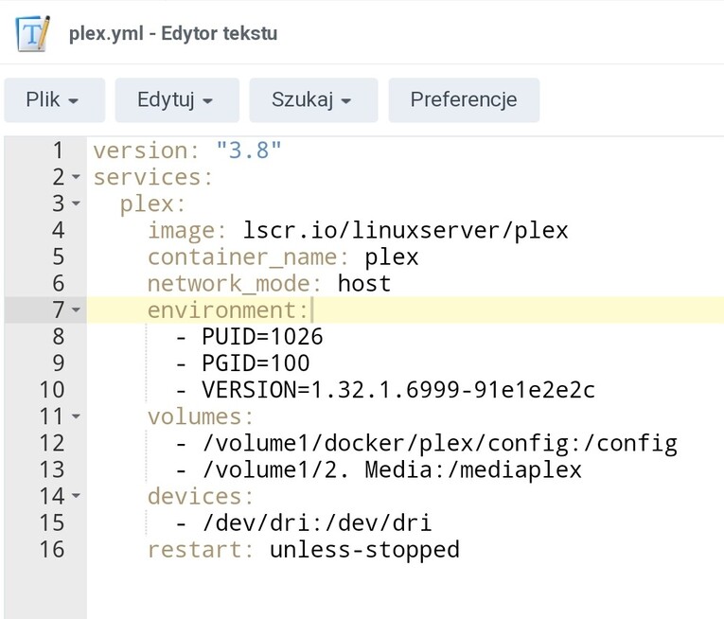Click the container_name plex line
This screenshot has width=724, height=619.
pyautogui.click(x=283, y=257)
